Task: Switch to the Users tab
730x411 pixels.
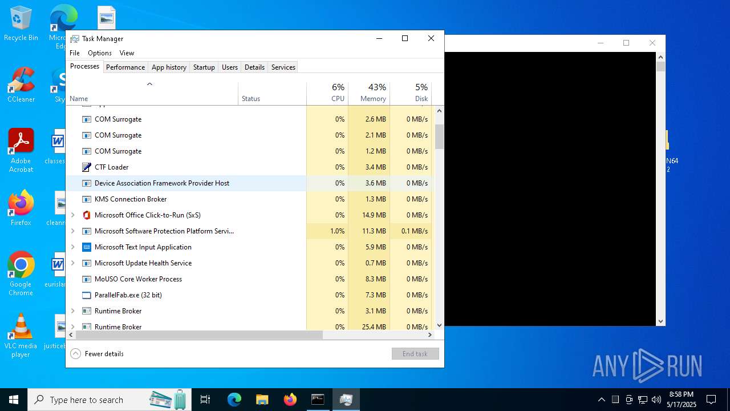Action: [x=230, y=67]
